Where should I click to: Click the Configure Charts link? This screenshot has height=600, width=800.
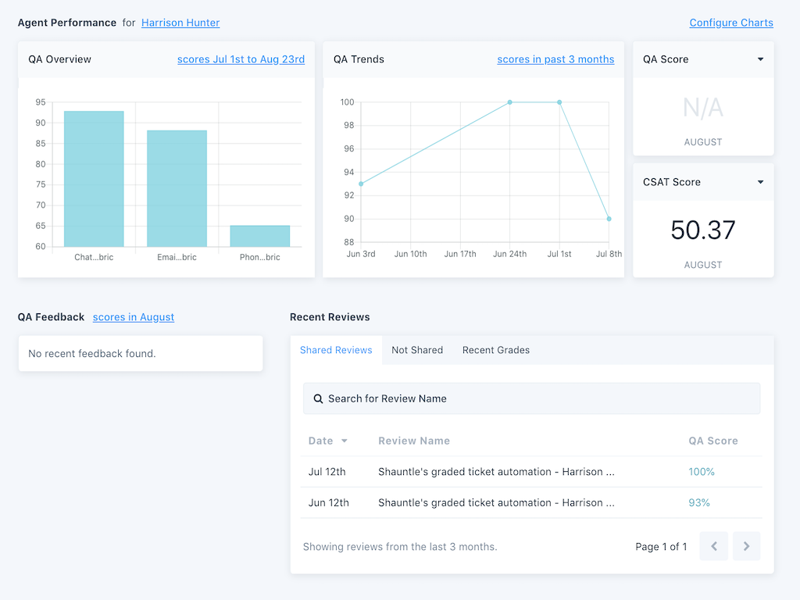click(731, 23)
